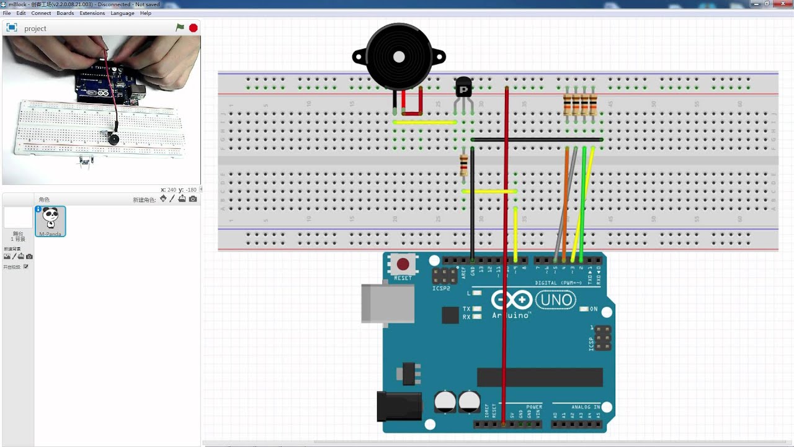
Task: Paint a new sprite with brush icon
Action: pyautogui.click(x=172, y=199)
